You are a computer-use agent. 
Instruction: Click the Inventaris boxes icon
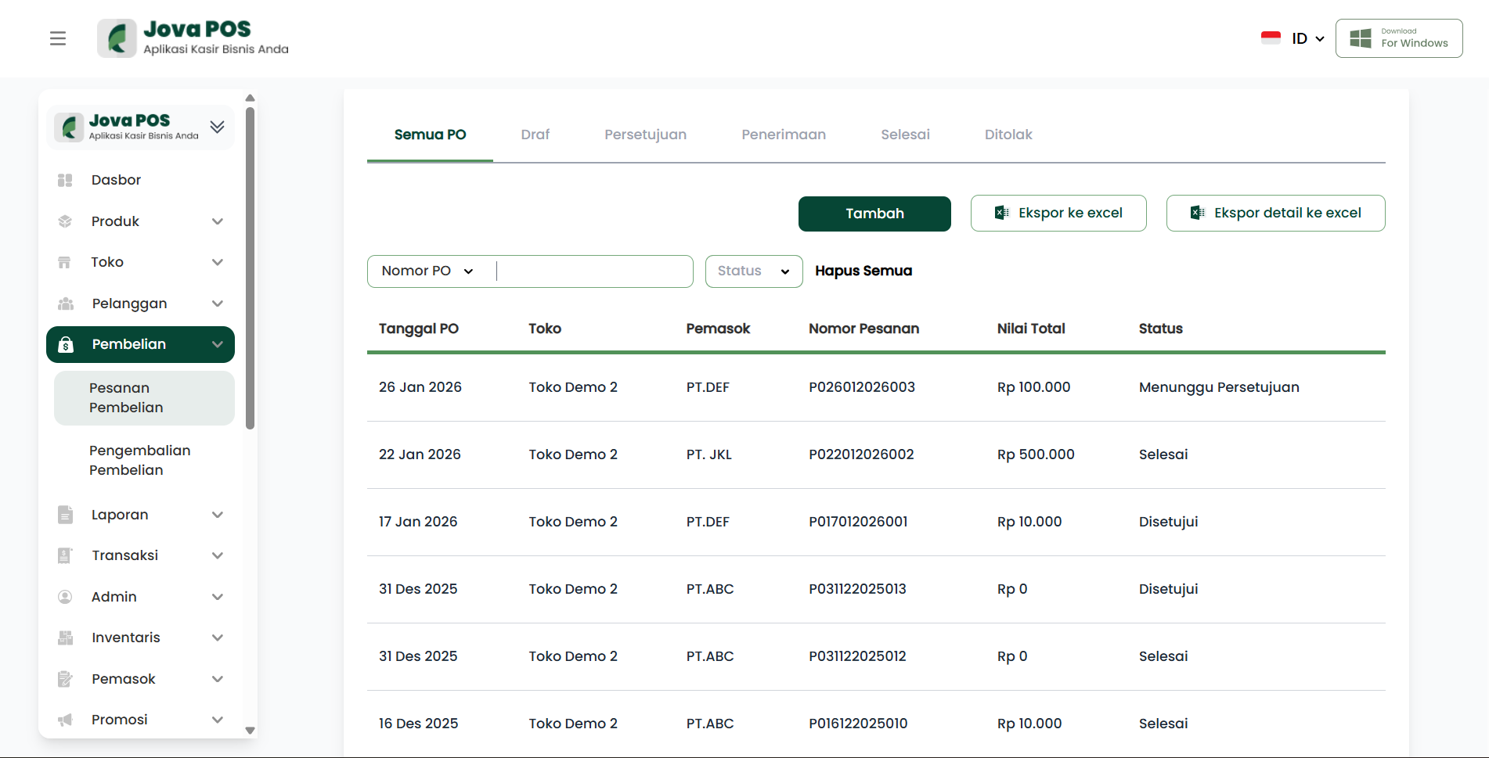65,638
